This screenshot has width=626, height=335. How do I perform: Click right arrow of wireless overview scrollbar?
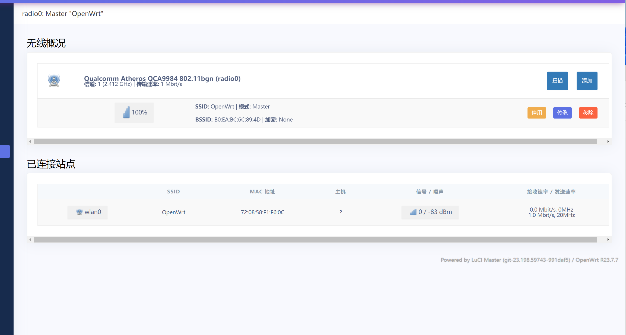608,142
